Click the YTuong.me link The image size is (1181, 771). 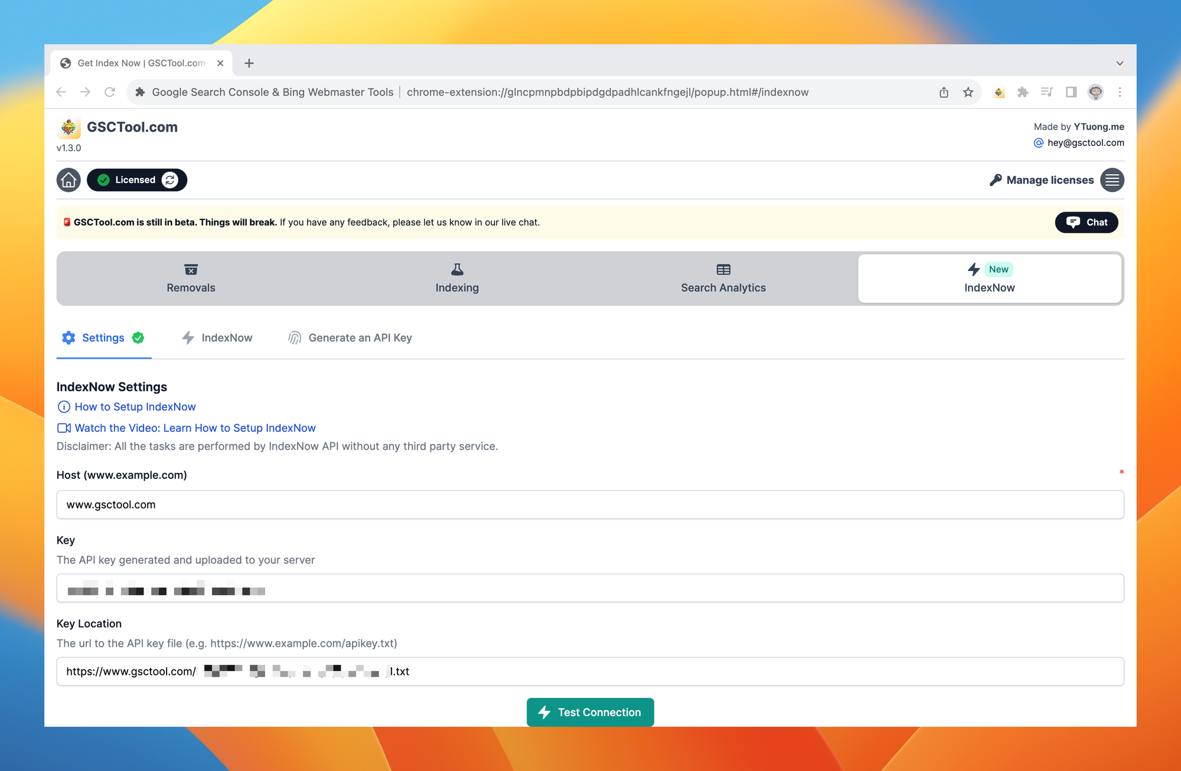(x=1099, y=127)
